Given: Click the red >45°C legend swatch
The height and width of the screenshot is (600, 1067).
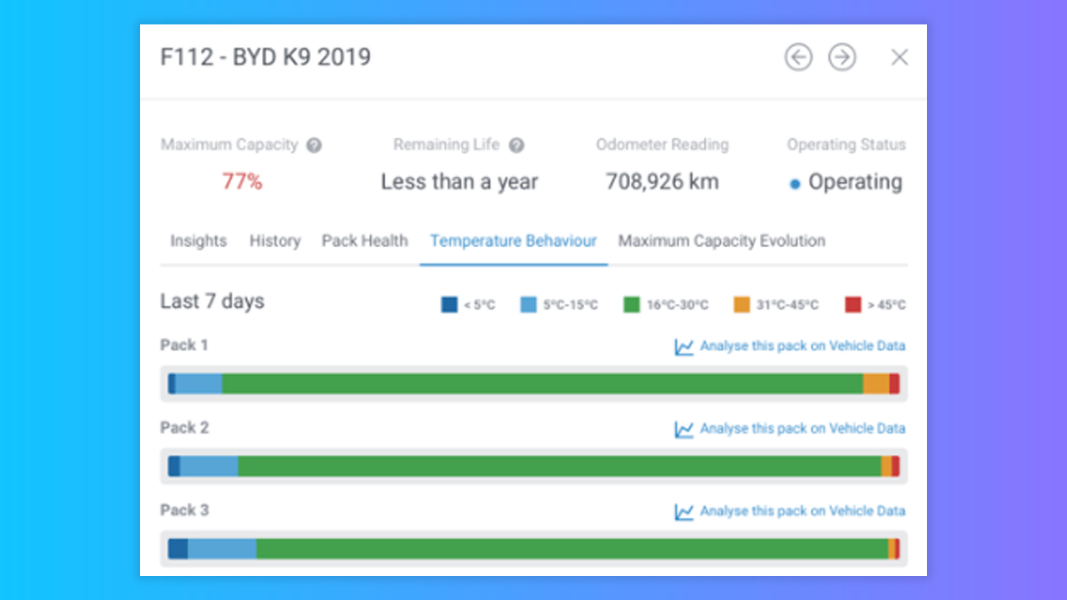Looking at the screenshot, I should (x=853, y=304).
